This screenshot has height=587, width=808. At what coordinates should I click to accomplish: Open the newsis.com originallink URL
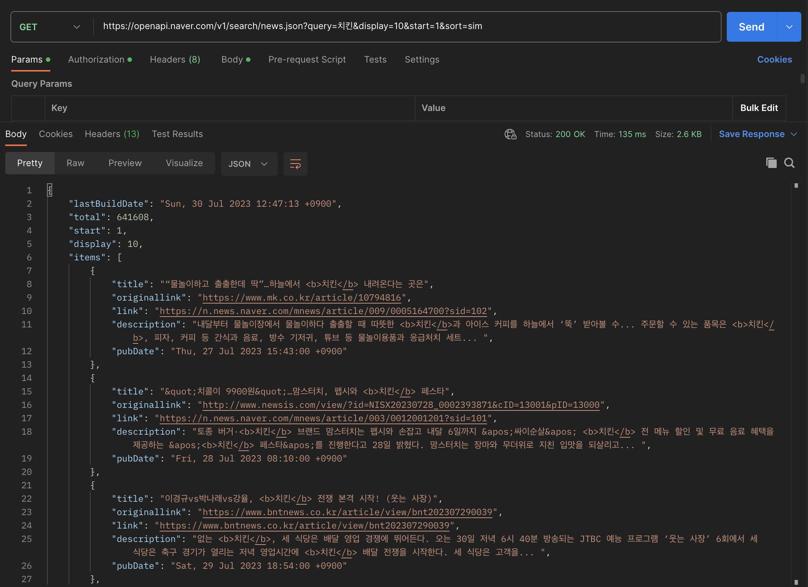[401, 405]
